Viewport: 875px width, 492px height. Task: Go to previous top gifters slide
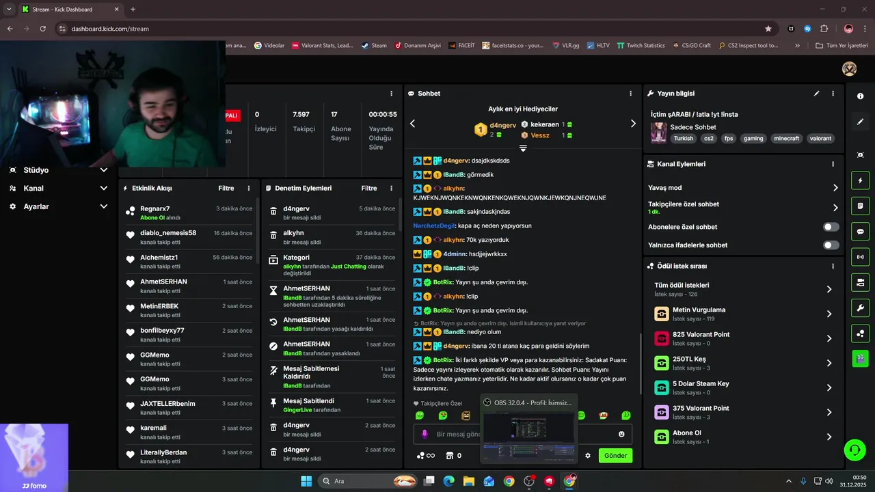(412, 124)
